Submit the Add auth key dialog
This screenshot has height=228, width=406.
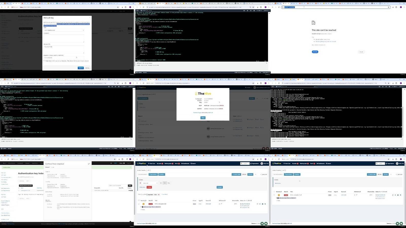(x=80, y=68)
